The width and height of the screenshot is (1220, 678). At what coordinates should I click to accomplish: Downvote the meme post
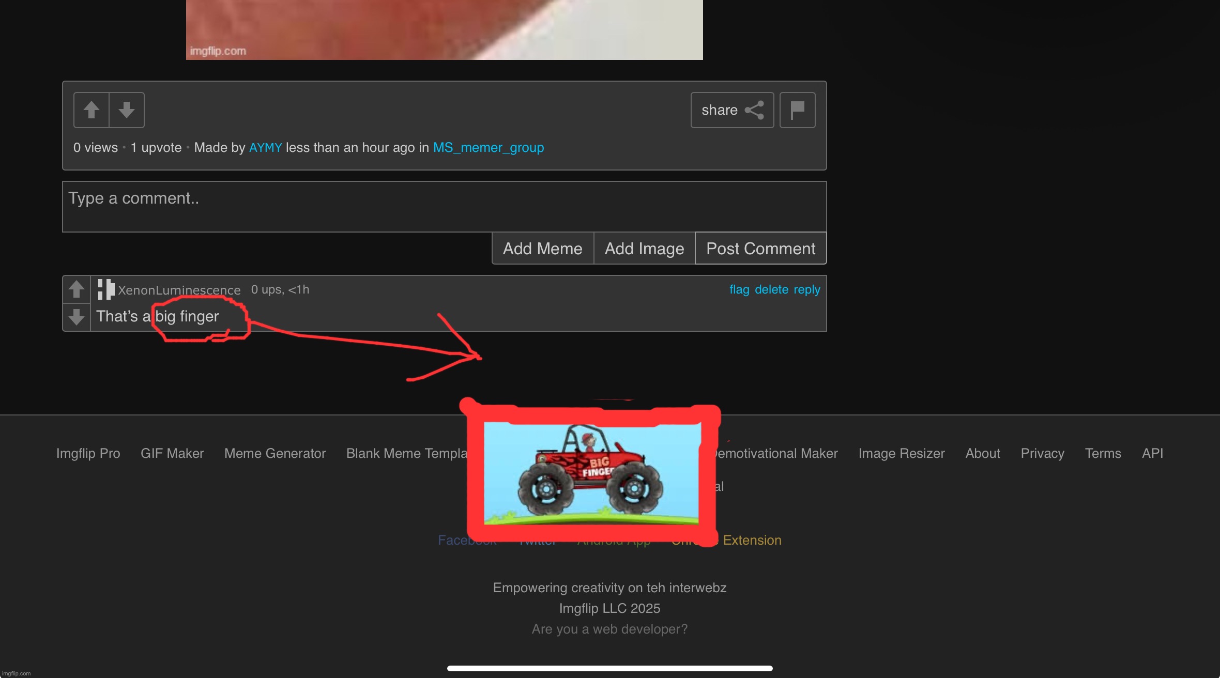click(x=127, y=110)
